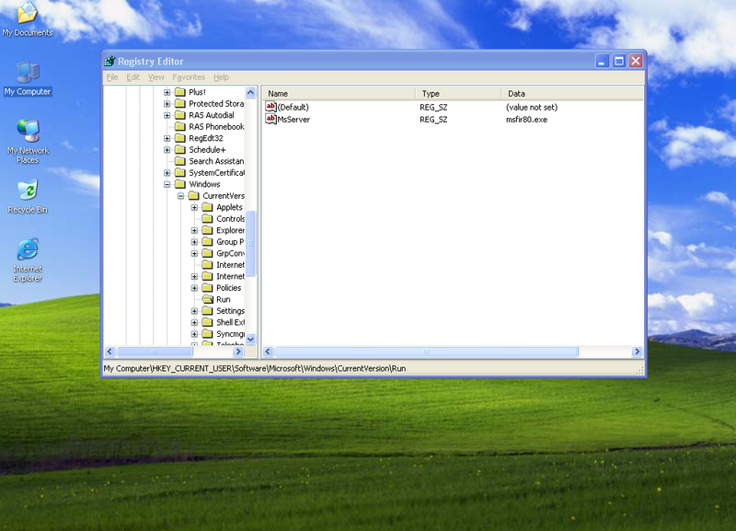Click the Schedule+ key folder icon
The image size is (736, 531).
click(x=180, y=150)
